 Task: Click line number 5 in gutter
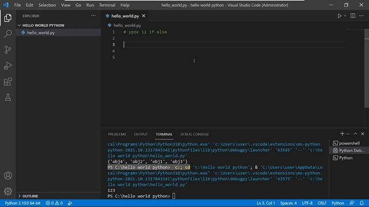click(114, 57)
